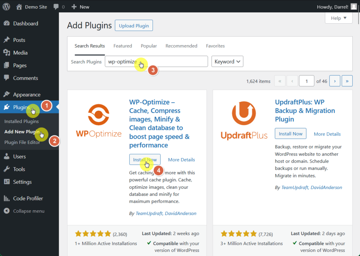Switch to the Popular tab
The width and height of the screenshot is (360, 256).
click(x=149, y=46)
